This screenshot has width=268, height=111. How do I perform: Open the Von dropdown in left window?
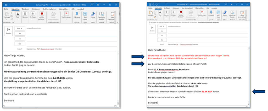coord(20,28)
